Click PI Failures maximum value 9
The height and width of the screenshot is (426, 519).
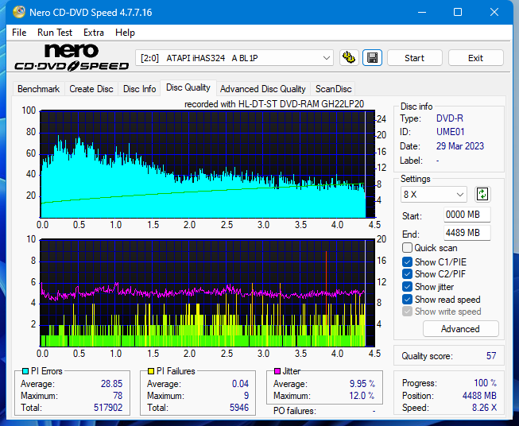pos(246,396)
